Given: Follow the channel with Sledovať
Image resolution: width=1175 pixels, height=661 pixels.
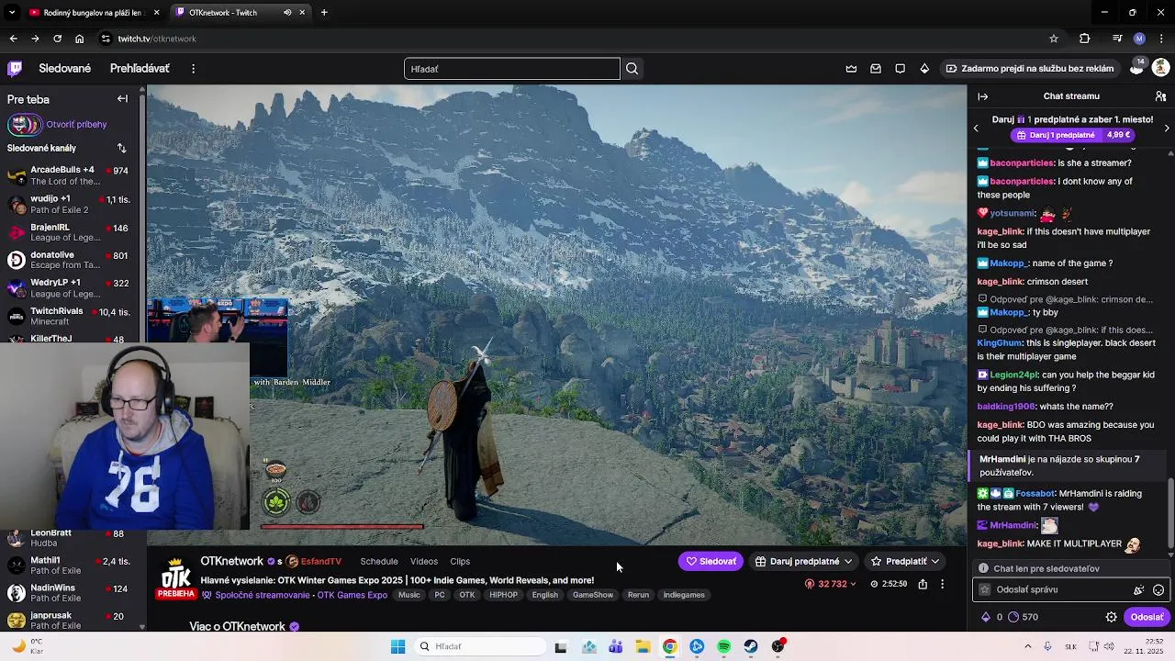Looking at the screenshot, I should point(711,562).
